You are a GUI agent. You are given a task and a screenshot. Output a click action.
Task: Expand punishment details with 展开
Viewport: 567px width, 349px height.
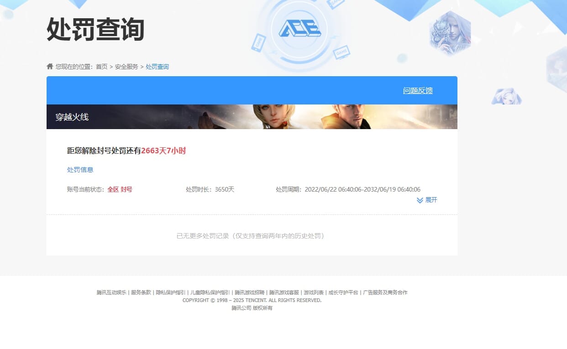click(431, 200)
